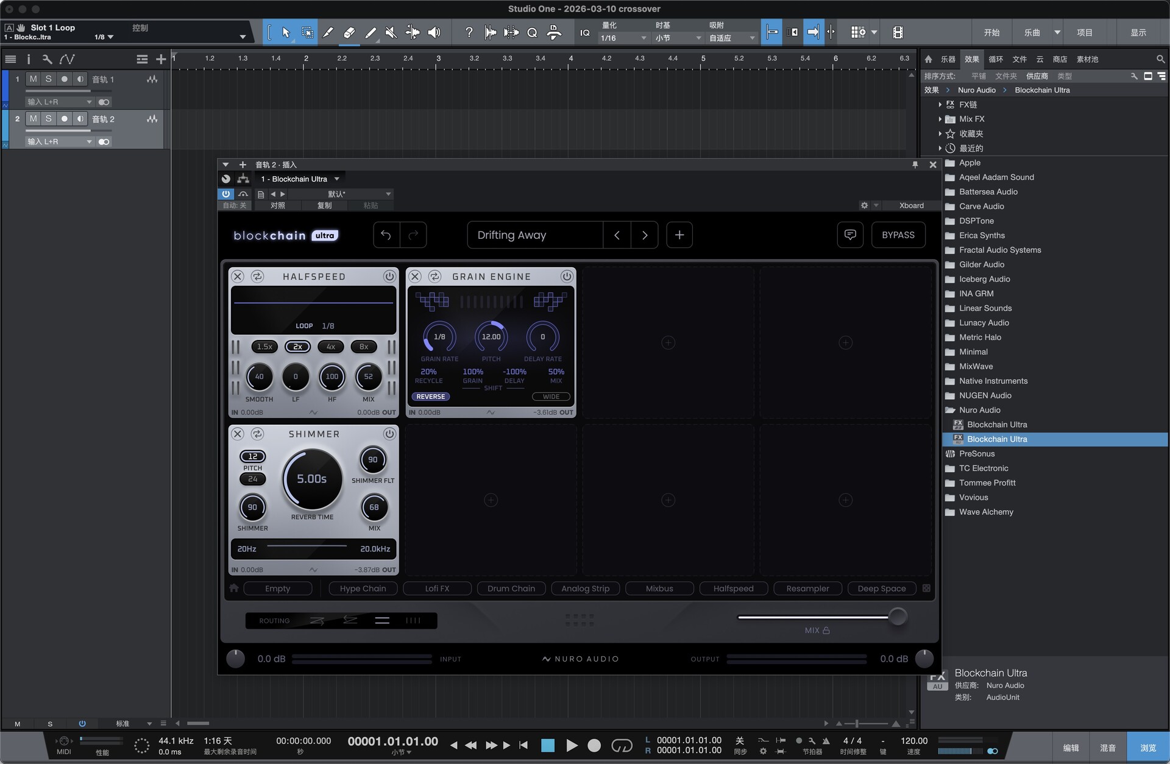This screenshot has height=764, width=1170.
Task: Switch to the 循环 browser tab
Action: 995,59
